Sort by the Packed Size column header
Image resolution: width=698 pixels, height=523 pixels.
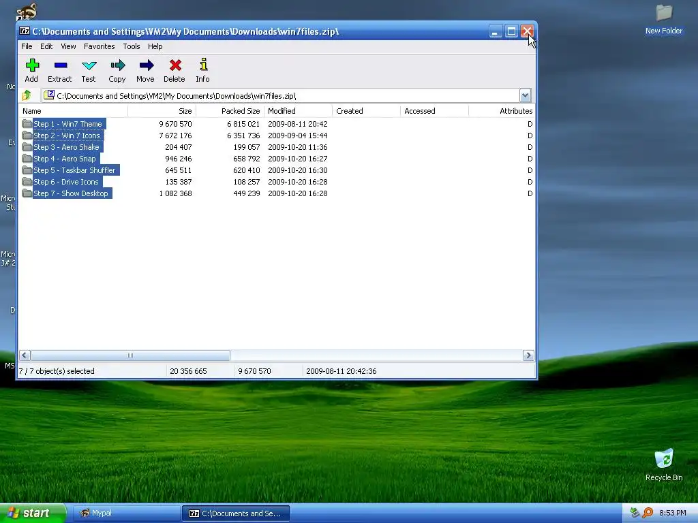(230, 111)
